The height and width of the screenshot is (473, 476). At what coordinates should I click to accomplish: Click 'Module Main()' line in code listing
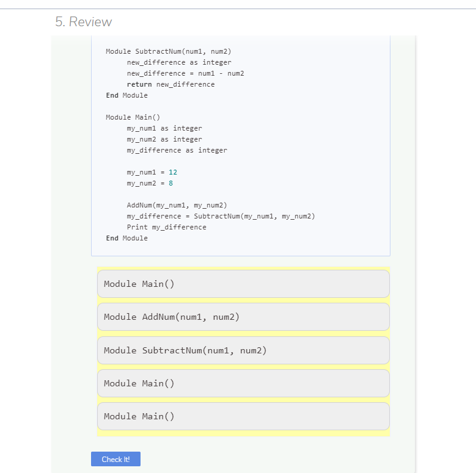tap(133, 117)
